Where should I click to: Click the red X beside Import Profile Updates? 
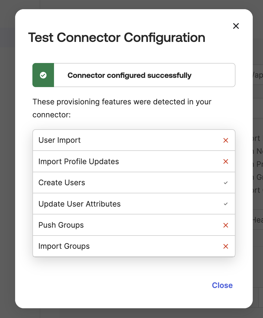226,161
